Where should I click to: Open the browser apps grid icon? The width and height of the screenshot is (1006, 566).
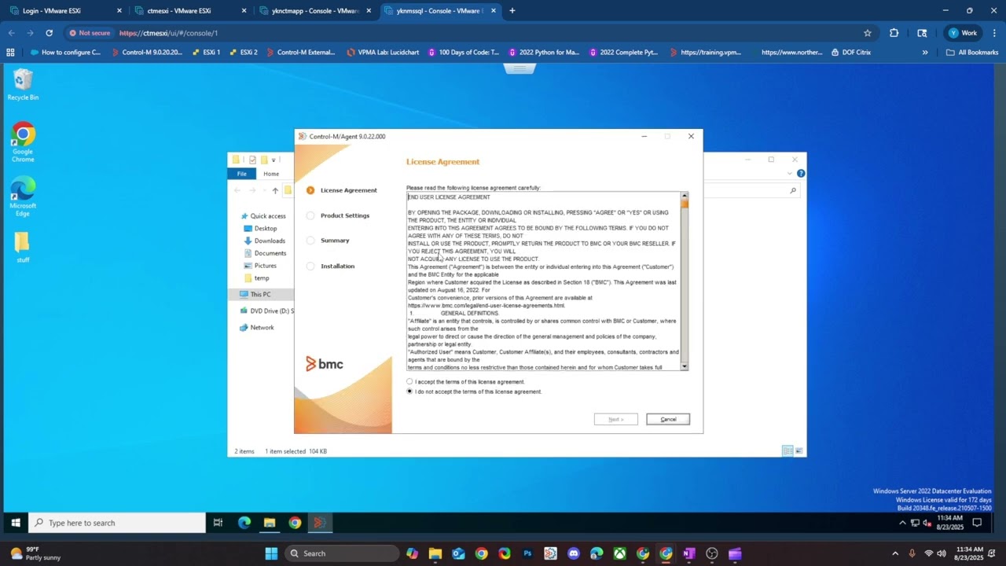pos(10,53)
